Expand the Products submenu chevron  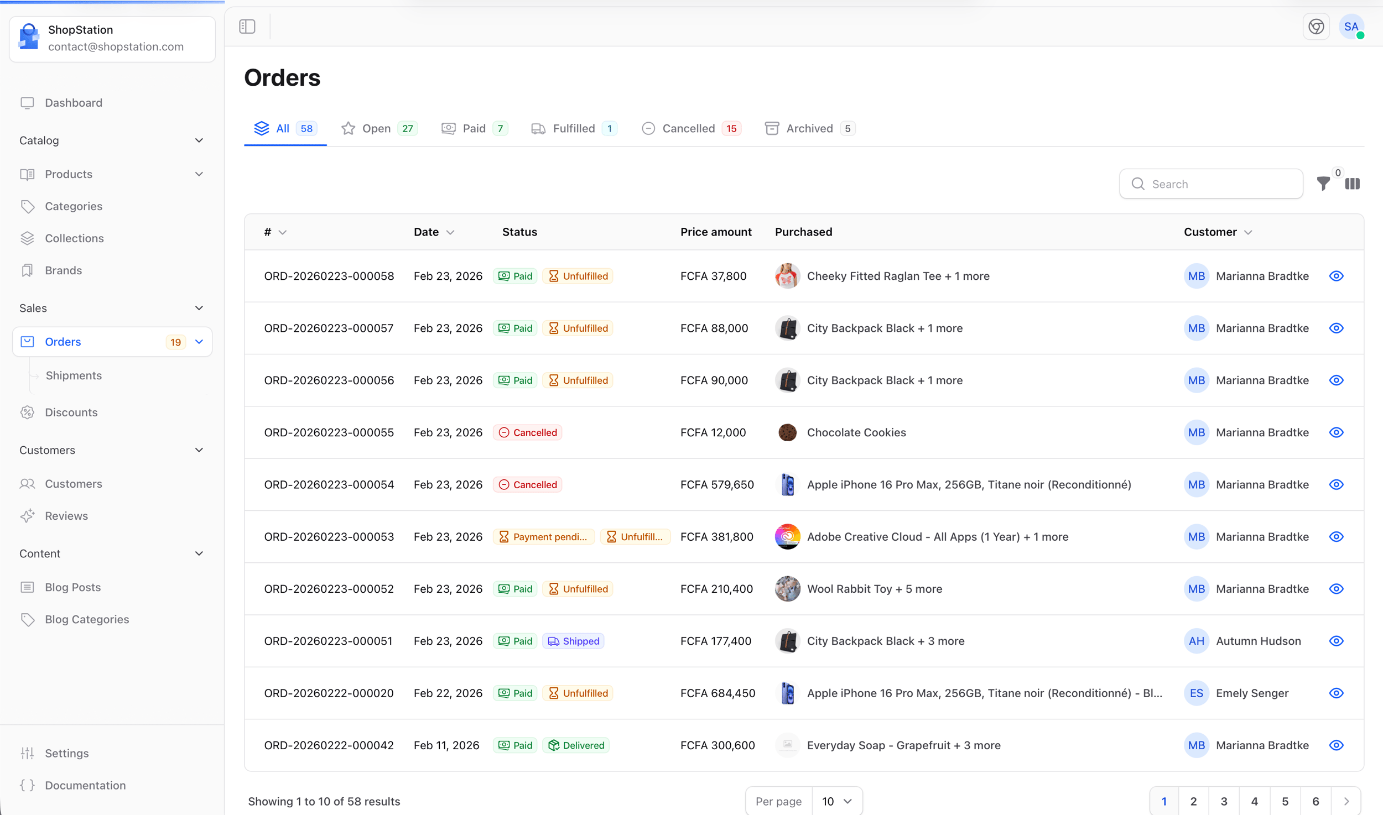[x=199, y=174]
